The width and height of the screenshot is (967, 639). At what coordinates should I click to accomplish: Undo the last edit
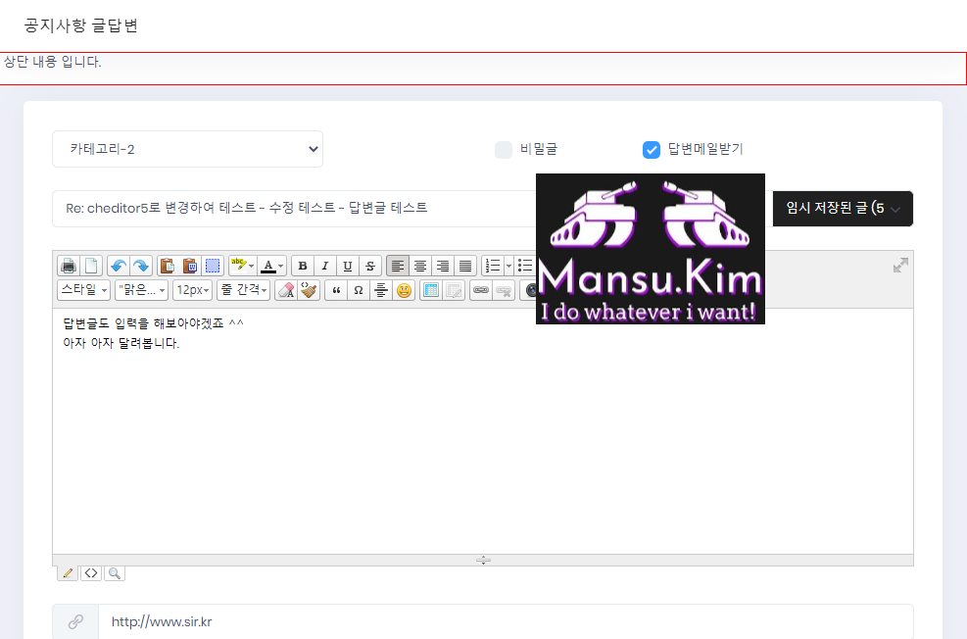[x=119, y=266]
